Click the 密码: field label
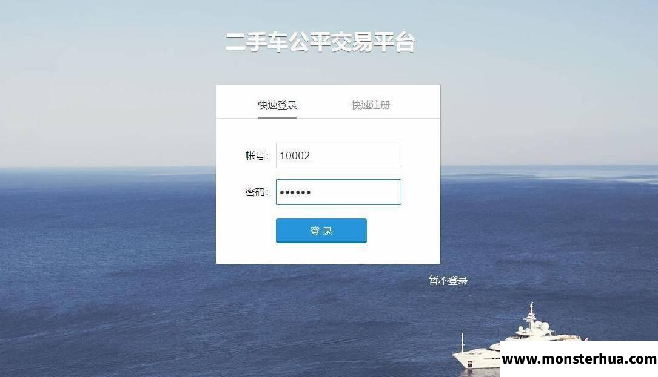Screen dimensions: 658x377 [257, 192]
